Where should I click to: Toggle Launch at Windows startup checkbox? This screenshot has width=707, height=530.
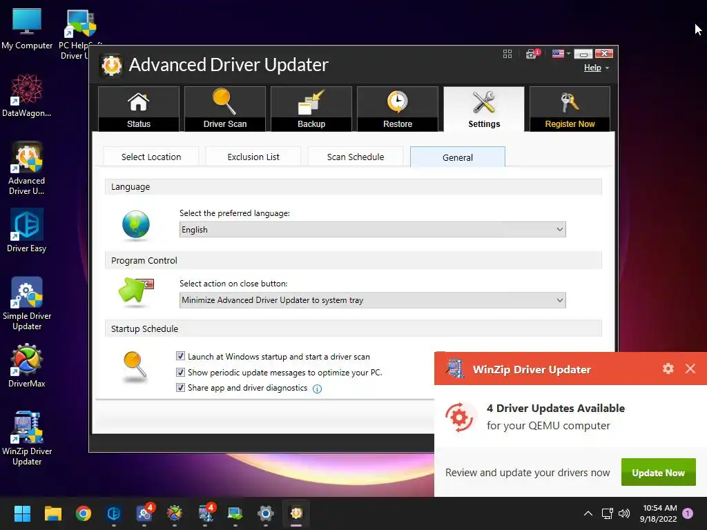pyautogui.click(x=180, y=356)
